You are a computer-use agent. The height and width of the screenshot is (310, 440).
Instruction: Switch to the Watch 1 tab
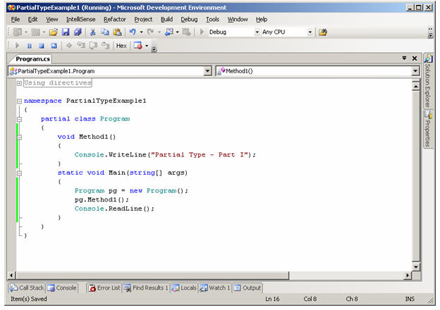[x=215, y=288]
